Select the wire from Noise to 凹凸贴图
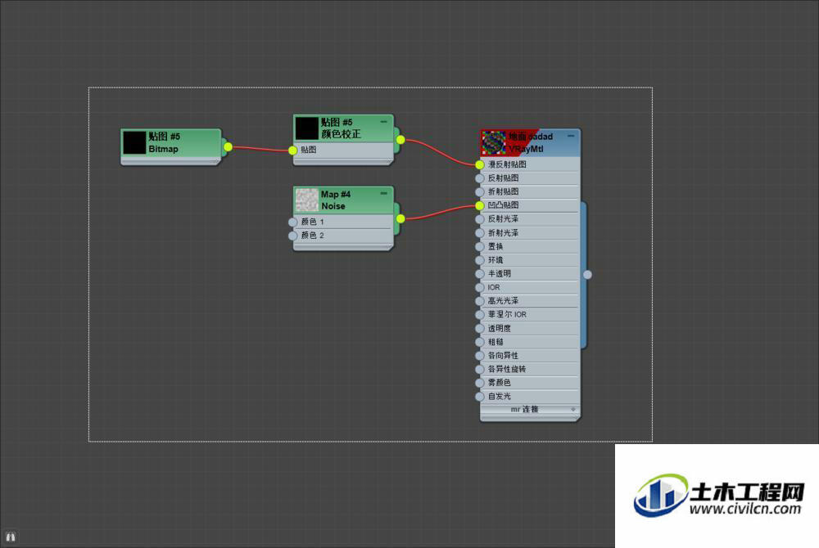819x548 pixels. 440,212
